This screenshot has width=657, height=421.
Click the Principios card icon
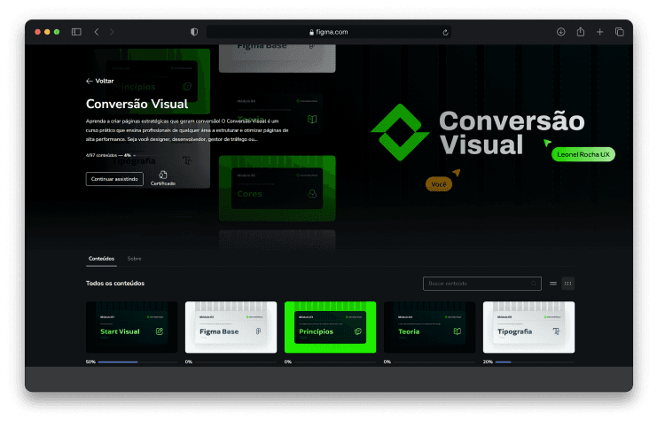[358, 331]
